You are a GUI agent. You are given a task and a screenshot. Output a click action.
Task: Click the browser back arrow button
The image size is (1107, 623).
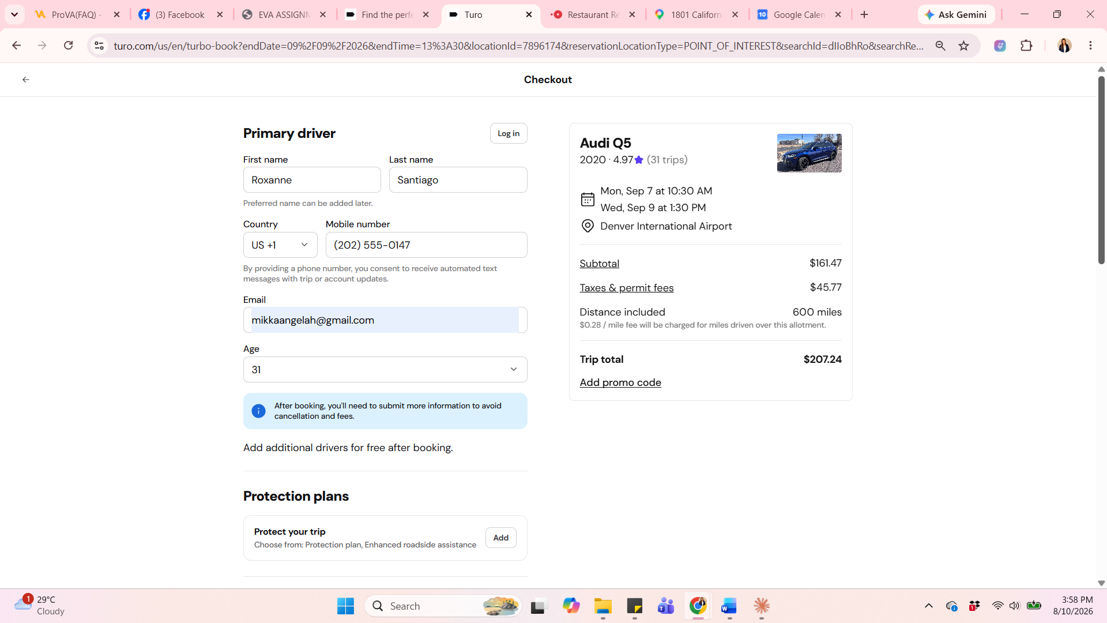point(16,46)
